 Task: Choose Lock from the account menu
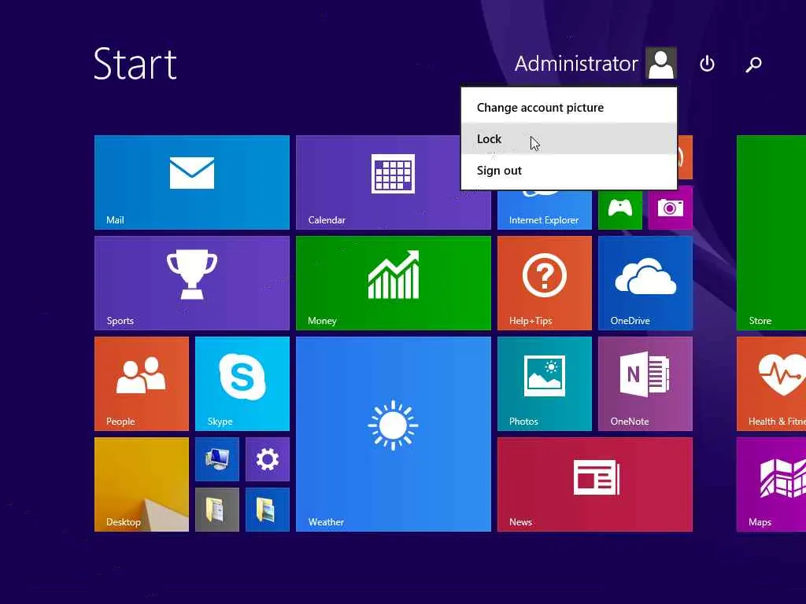pyautogui.click(x=568, y=138)
